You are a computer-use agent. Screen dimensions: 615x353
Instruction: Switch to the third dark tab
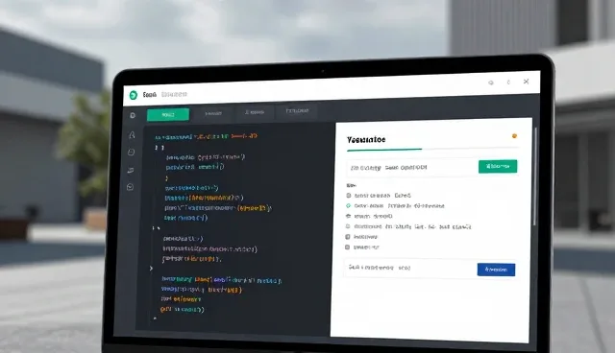[255, 112]
